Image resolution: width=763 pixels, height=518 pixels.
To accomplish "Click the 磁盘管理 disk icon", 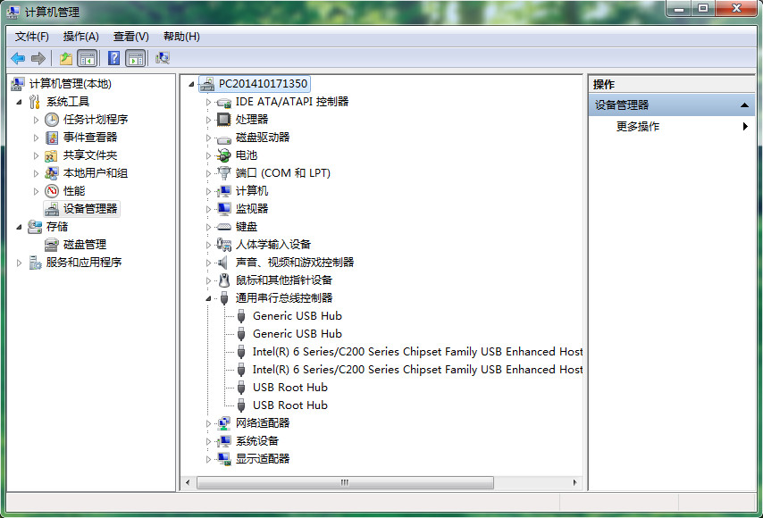I will point(52,245).
